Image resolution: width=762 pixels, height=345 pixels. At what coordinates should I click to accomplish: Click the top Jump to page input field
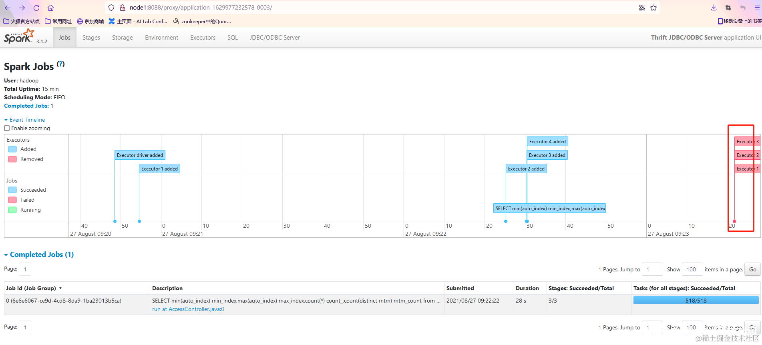[x=652, y=269]
